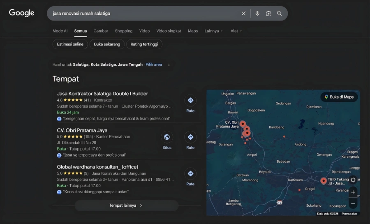370x224 pixels.
Task: Click the "Jl. Dlikoindah III No.26" address
Action: tap(76, 143)
